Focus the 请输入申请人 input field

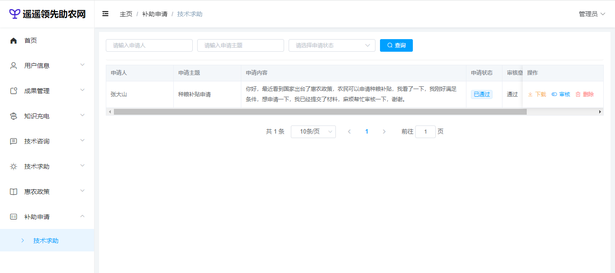149,45
